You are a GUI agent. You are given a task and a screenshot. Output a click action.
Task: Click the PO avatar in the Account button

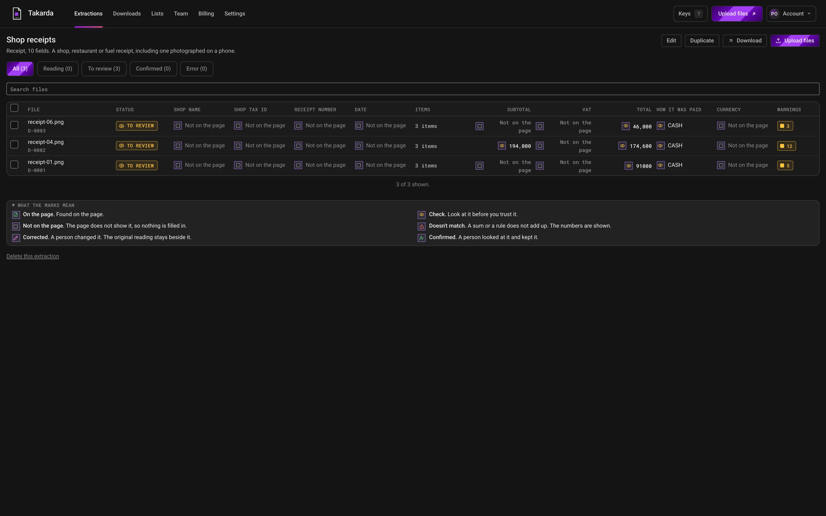coord(774,14)
